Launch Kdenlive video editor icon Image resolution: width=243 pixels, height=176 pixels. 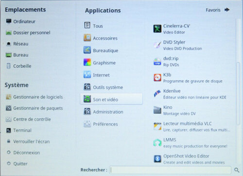(x=157, y=94)
